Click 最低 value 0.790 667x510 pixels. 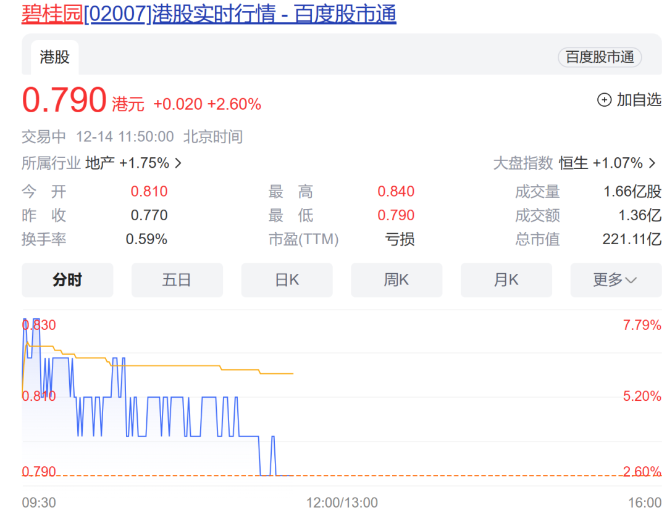tap(396, 215)
